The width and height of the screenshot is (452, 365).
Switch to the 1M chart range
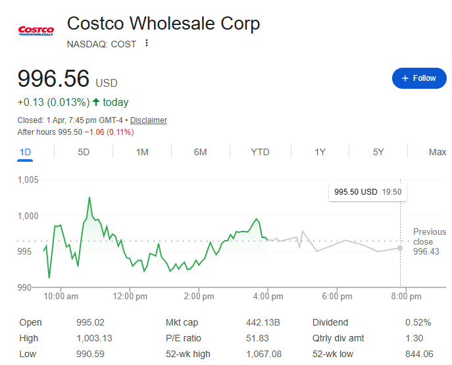pos(142,152)
